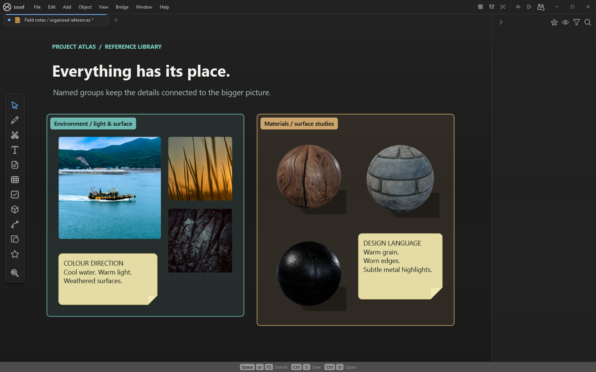Click the search magnifier in side panel
Viewport: 596px width, 372px height.
(588, 22)
